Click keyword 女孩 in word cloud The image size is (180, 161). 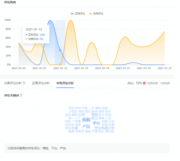(x=111, y=121)
